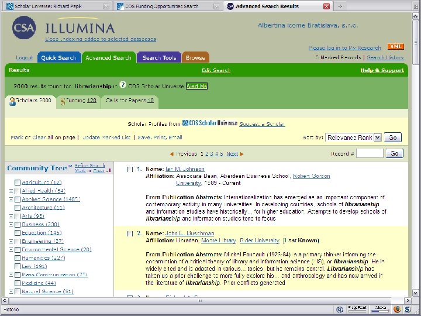Screen dimensions: 421x316
Task: Click the vertical scrollbar down arrow
Action: (x=416, y=293)
